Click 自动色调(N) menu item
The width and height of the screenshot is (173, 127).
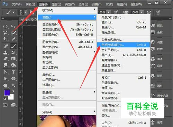click(67, 25)
